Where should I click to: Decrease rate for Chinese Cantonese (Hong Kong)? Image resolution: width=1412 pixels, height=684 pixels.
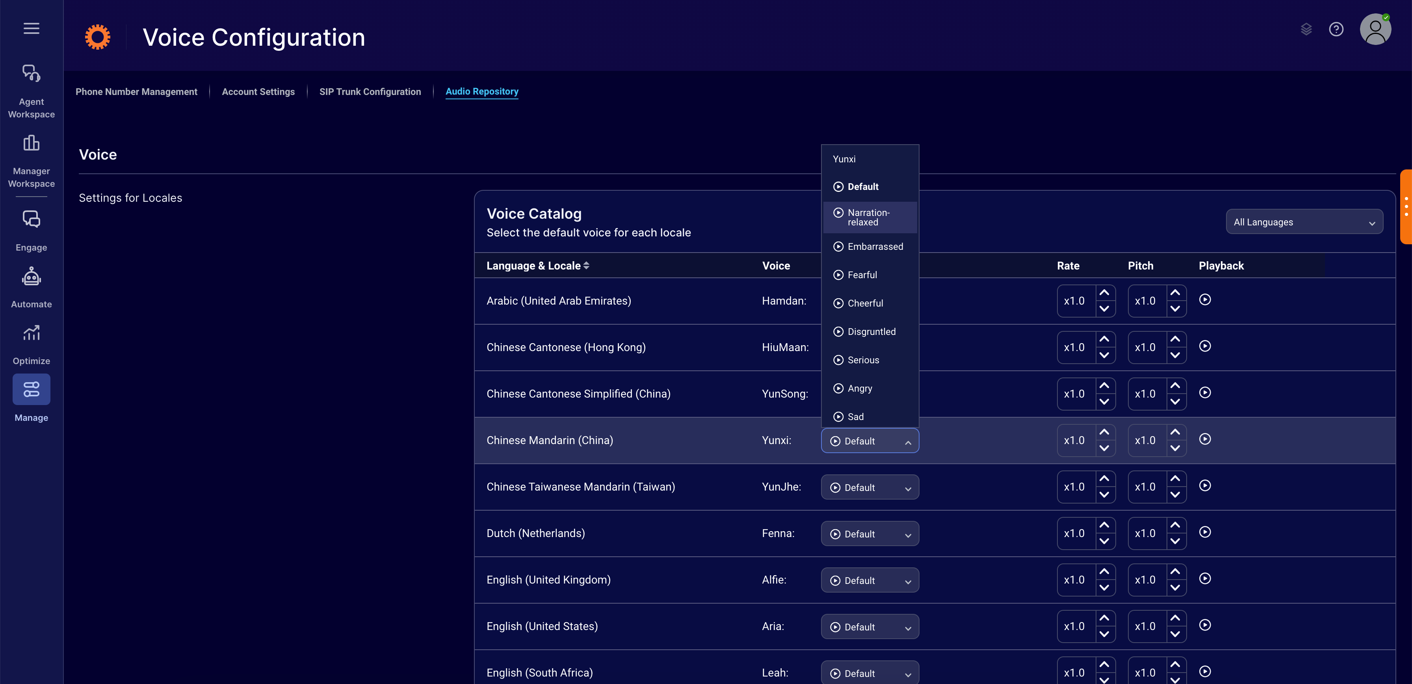pos(1104,355)
